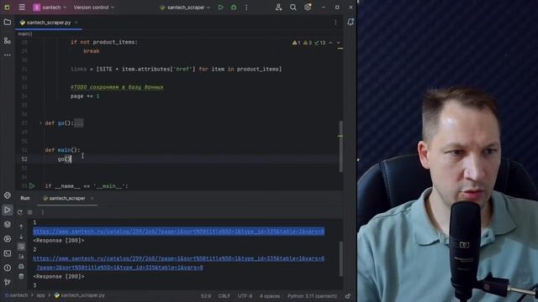
Task: Open the Structure tool window icon
Action: point(8,41)
